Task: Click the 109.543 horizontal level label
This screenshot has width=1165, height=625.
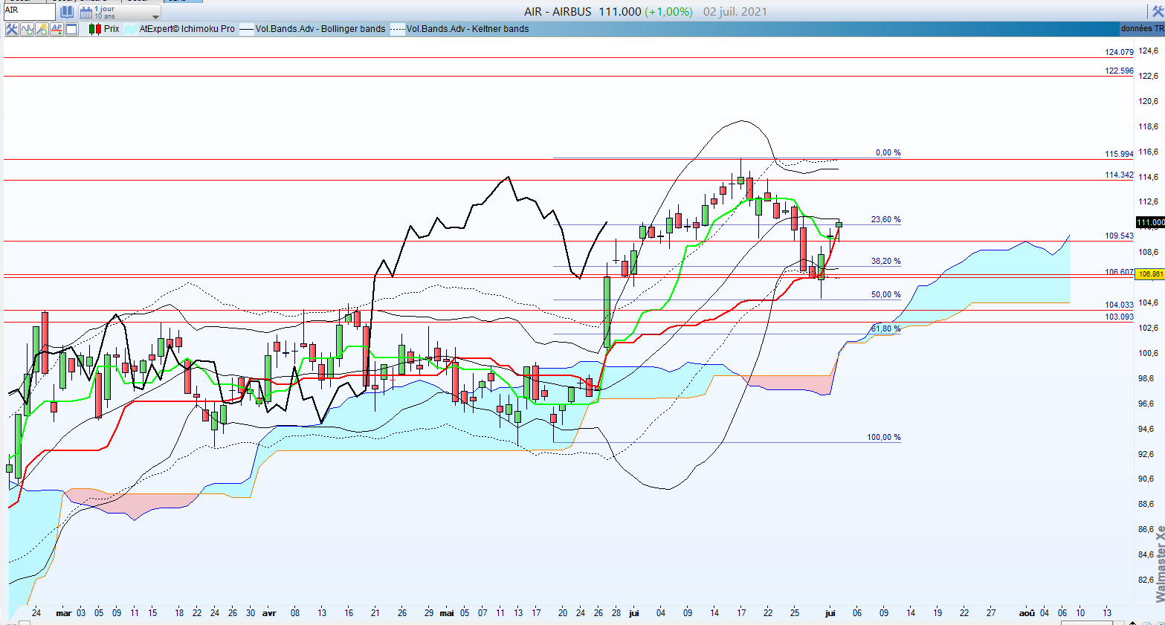Action: point(1119,236)
